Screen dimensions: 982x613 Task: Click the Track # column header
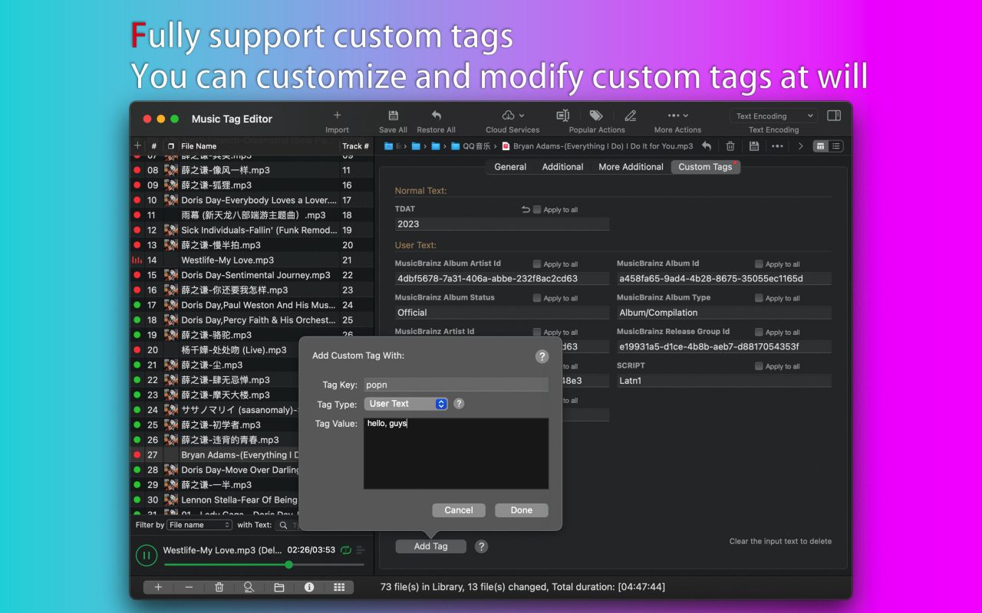[356, 146]
